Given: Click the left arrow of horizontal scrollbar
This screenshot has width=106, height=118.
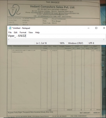Looking at the screenshot, I should [x=8, y=40].
